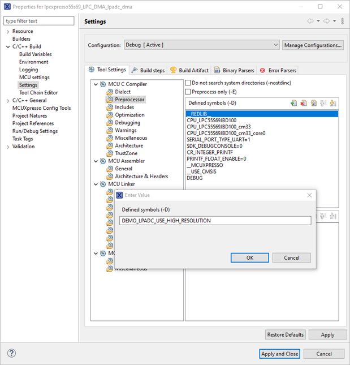Click the Architecture folder icon under MCU C Compiler

pos(110,145)
